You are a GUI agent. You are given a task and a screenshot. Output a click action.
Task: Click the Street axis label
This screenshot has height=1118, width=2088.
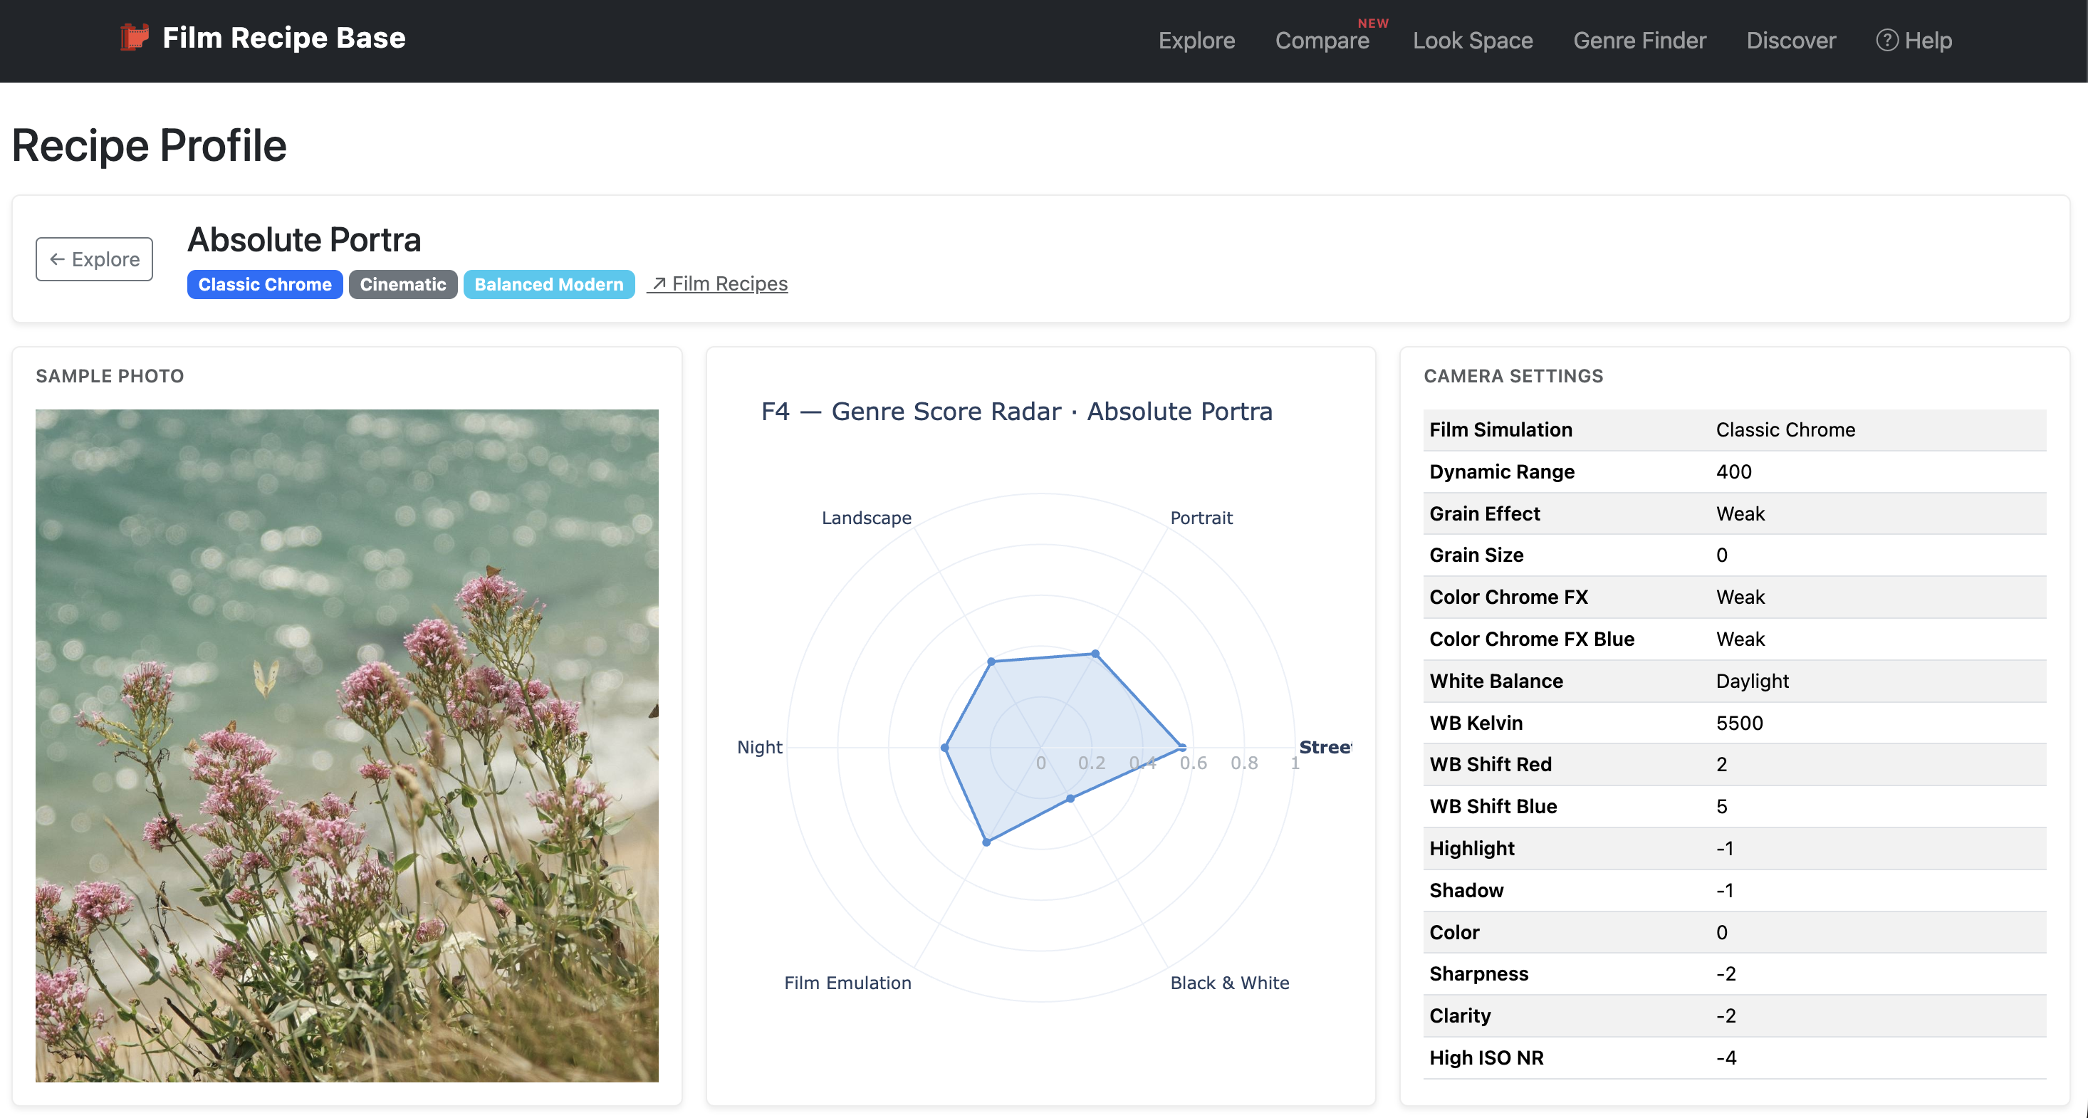tap(1325, 747)
